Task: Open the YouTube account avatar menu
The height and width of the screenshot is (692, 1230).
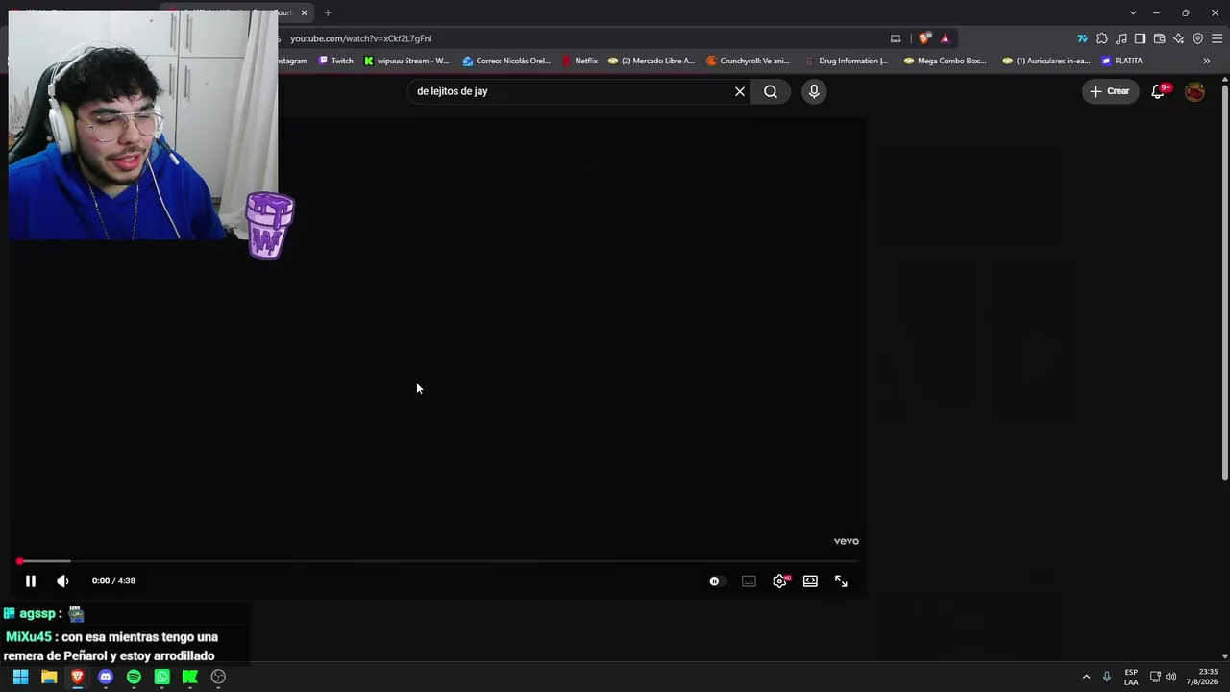Action: (1194, 91)
